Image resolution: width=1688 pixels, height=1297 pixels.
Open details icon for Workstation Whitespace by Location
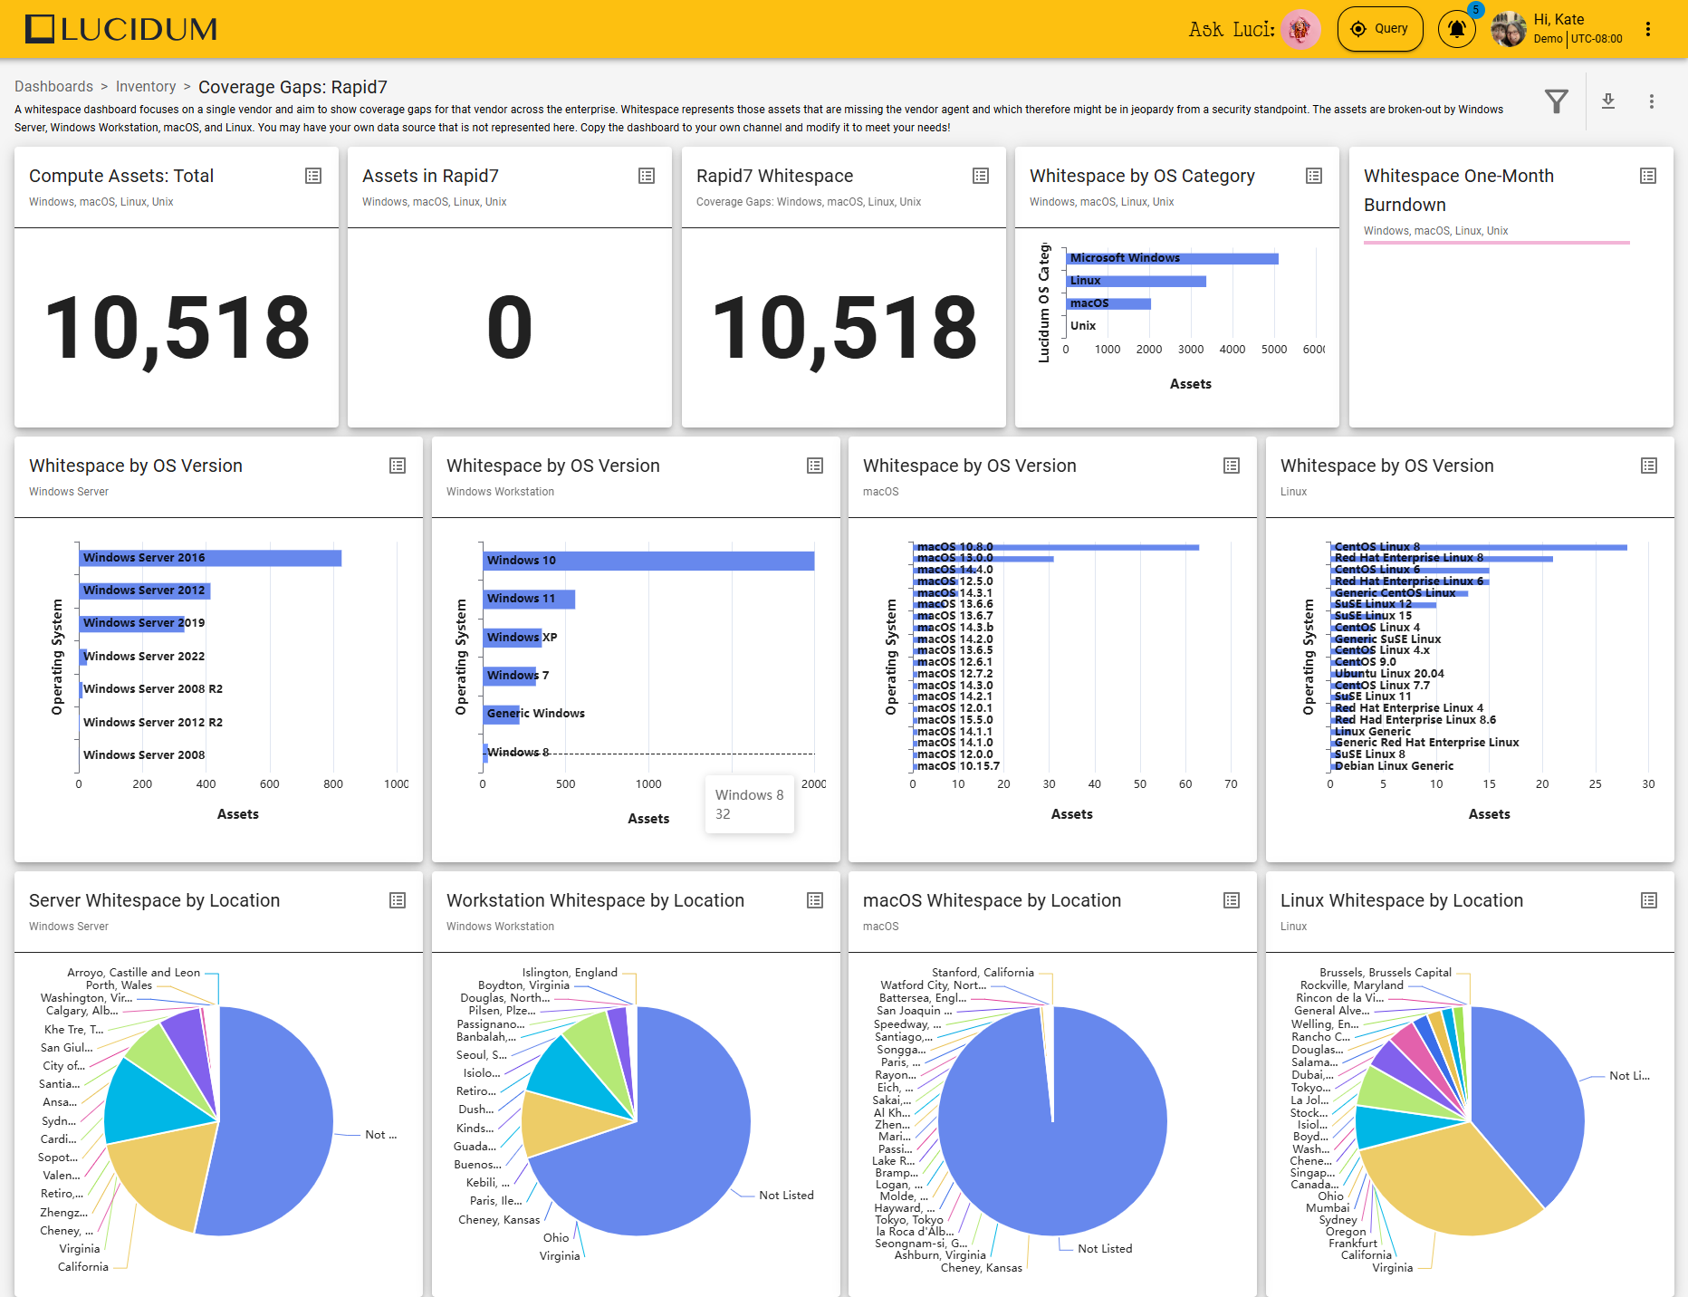[815, 900]
